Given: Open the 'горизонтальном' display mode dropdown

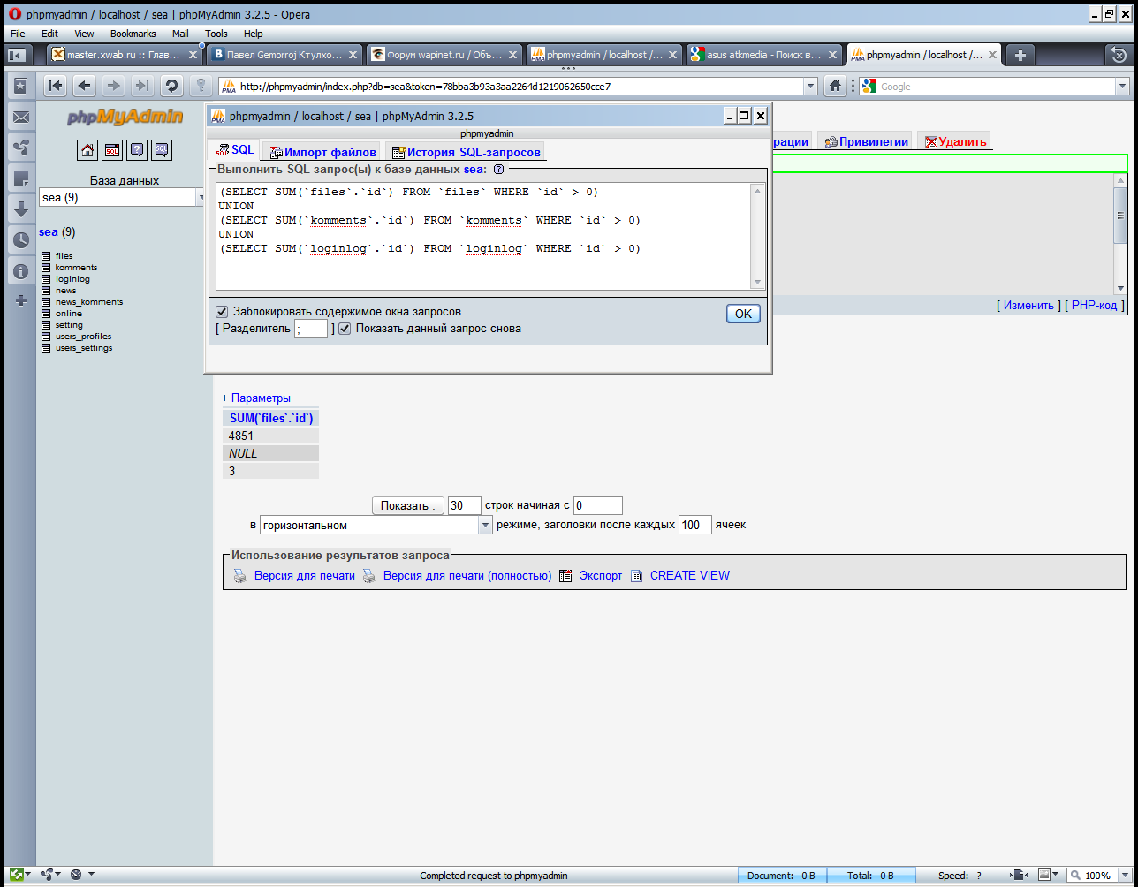Looking at the screenshot, I should pyautogui.click(x=485, y=526).
